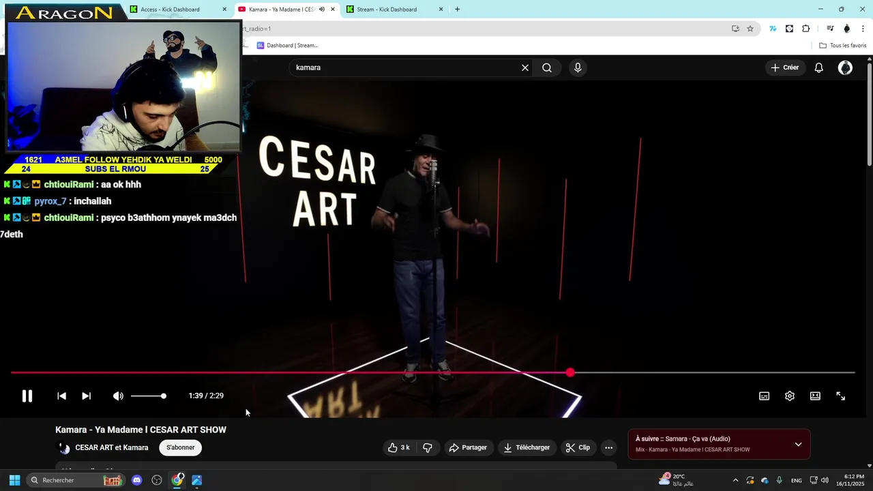873x491 pixels.
Task: Change the ENG input language
Action: tap(797, 480)
